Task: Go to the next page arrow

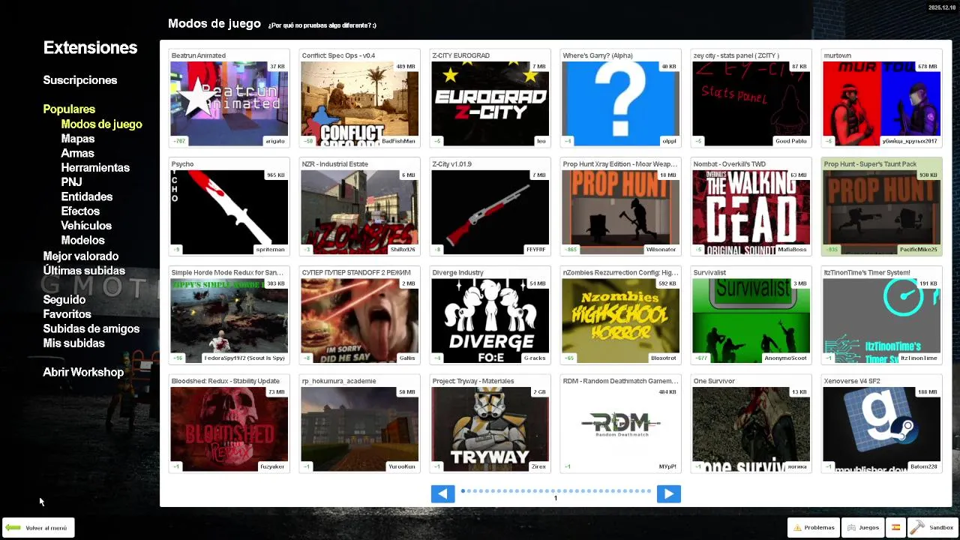Action: tap(668, 493)
